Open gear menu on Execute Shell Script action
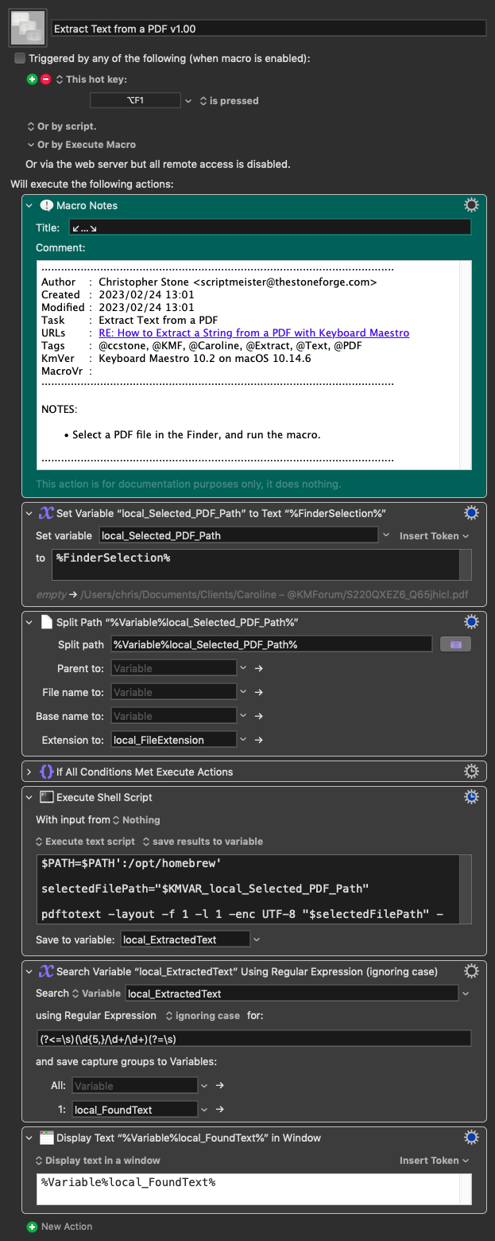The height and width of the screenshot is (1241, 495). point(471,796)
